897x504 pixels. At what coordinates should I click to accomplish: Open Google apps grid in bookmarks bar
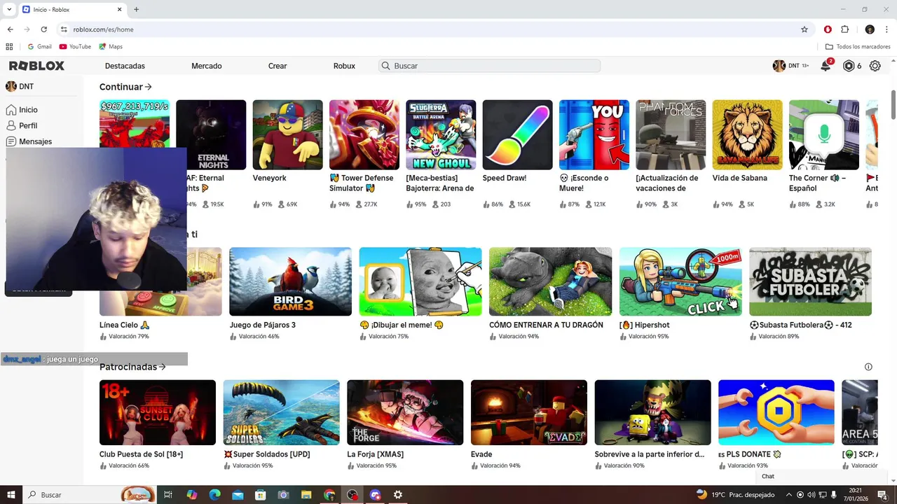pyautogui.click(x=9, y=47)
